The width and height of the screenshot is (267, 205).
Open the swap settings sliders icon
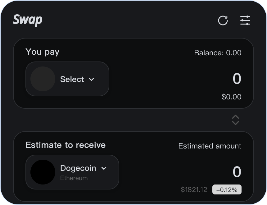pos(245,20)
